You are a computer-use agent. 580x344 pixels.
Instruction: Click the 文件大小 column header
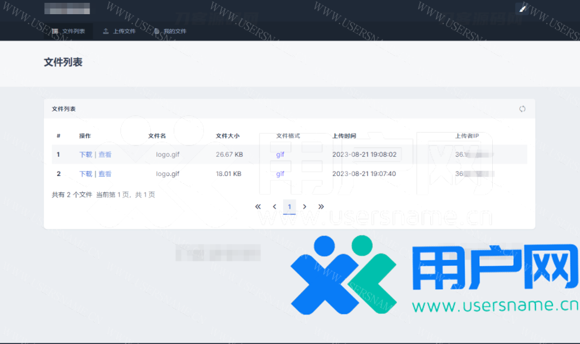click(x=228, y=136)
